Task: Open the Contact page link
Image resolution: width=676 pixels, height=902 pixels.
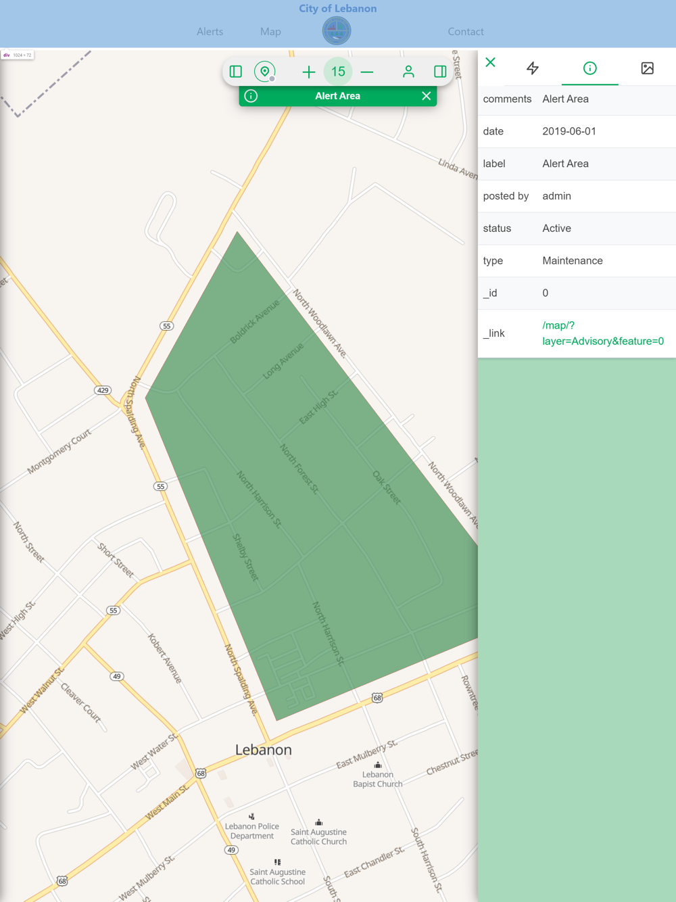Action: pyautogui.click(x=466, y=32)
